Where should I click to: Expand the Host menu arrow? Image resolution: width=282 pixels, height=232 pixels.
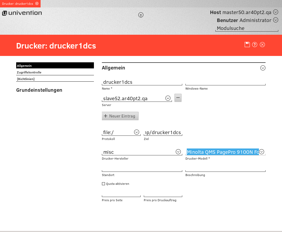pos(276,12)
